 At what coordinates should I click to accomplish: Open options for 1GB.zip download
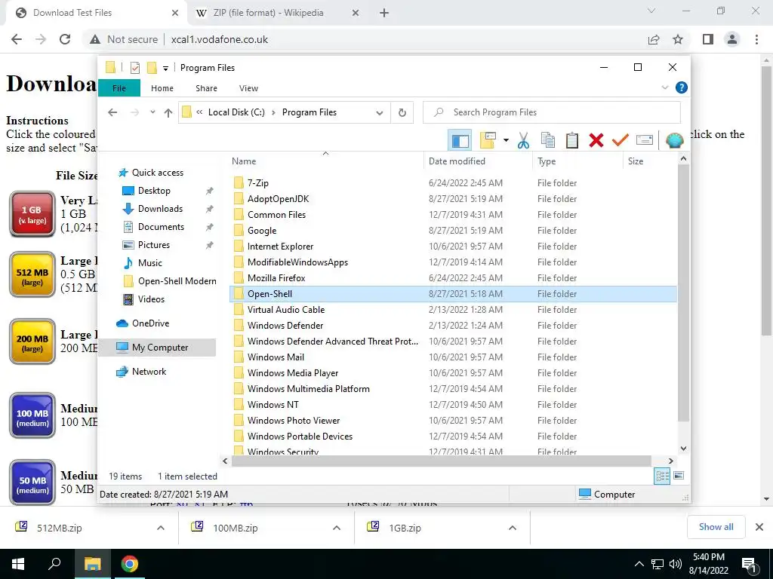[513, 528]
